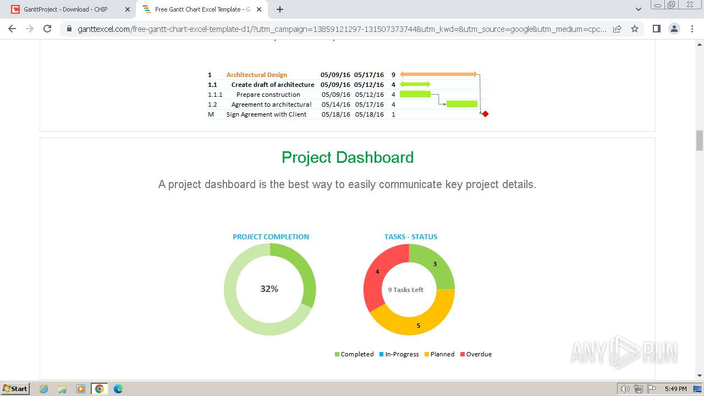
Task: Click the ganttexcel.com address bar
Action: tap(341, 29)
